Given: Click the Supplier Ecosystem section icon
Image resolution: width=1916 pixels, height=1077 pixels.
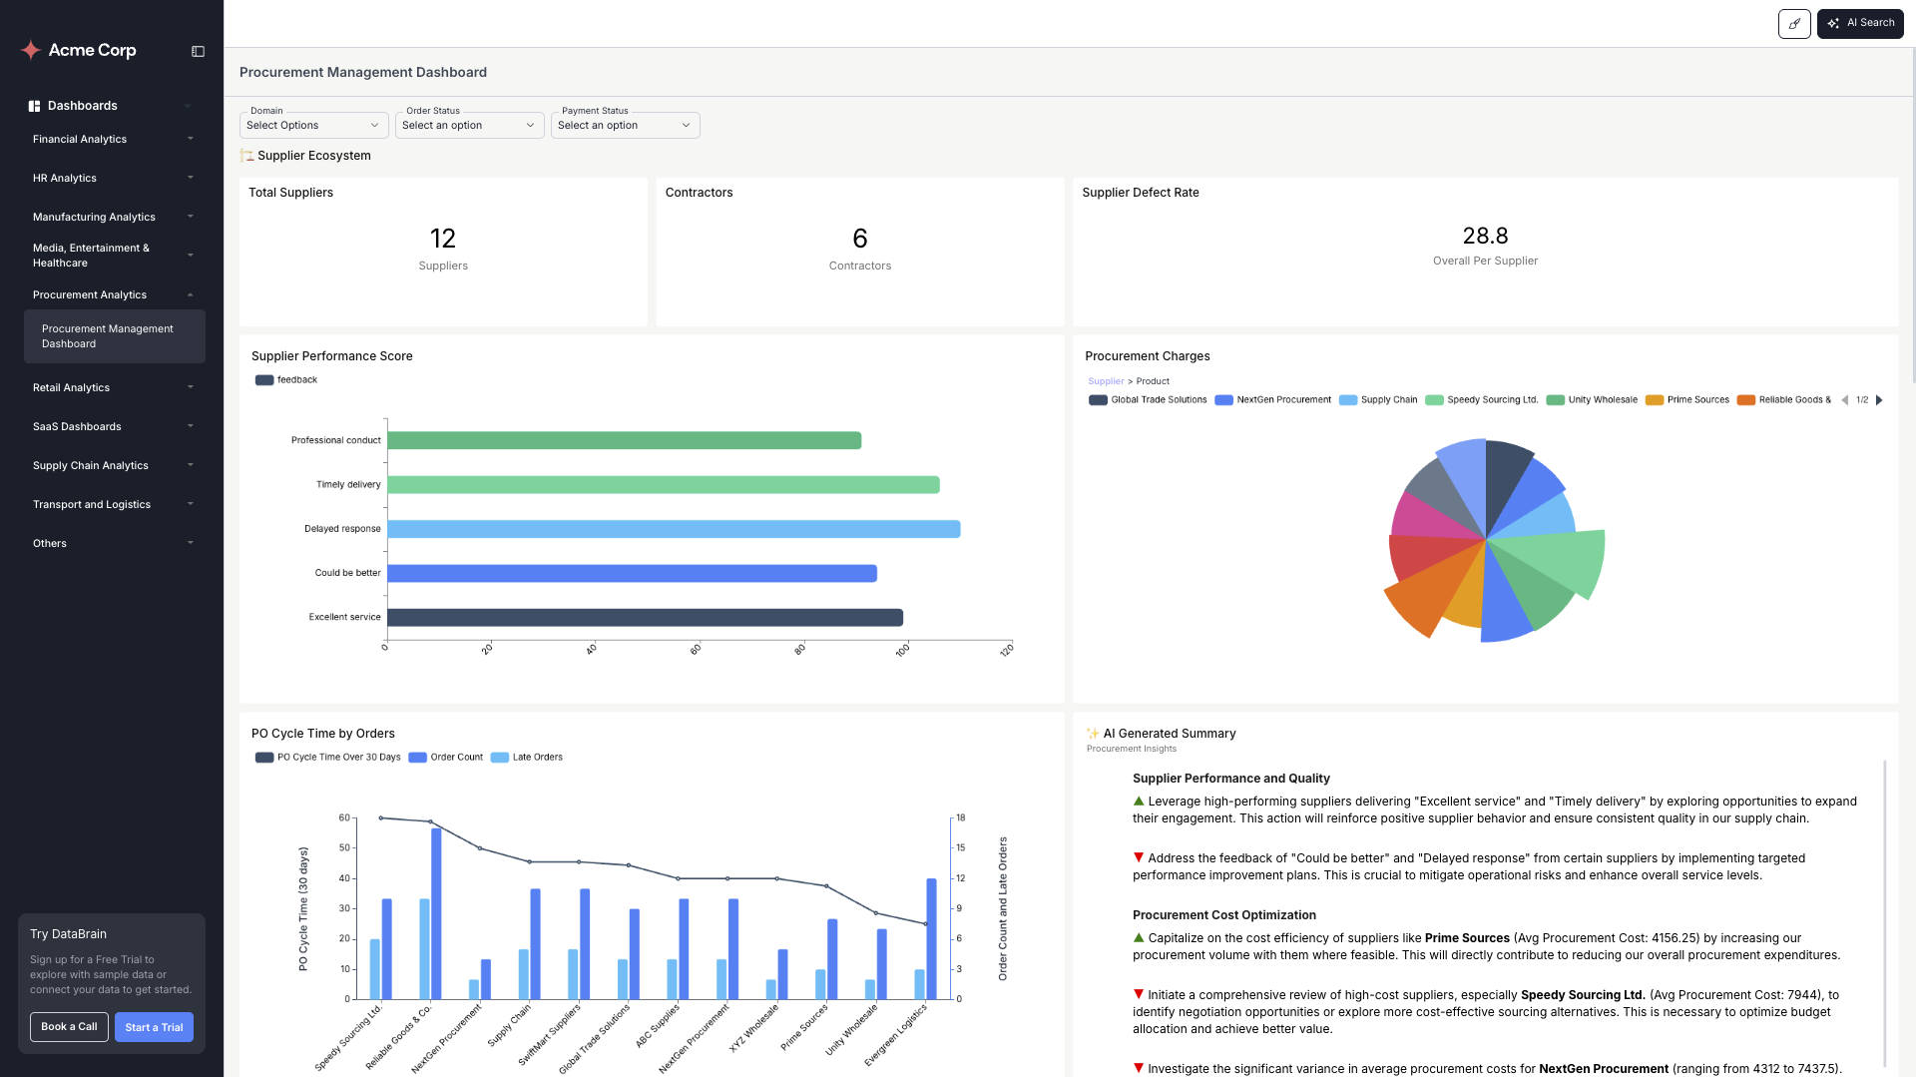Looking at the screenshot, I should [246, 156].
